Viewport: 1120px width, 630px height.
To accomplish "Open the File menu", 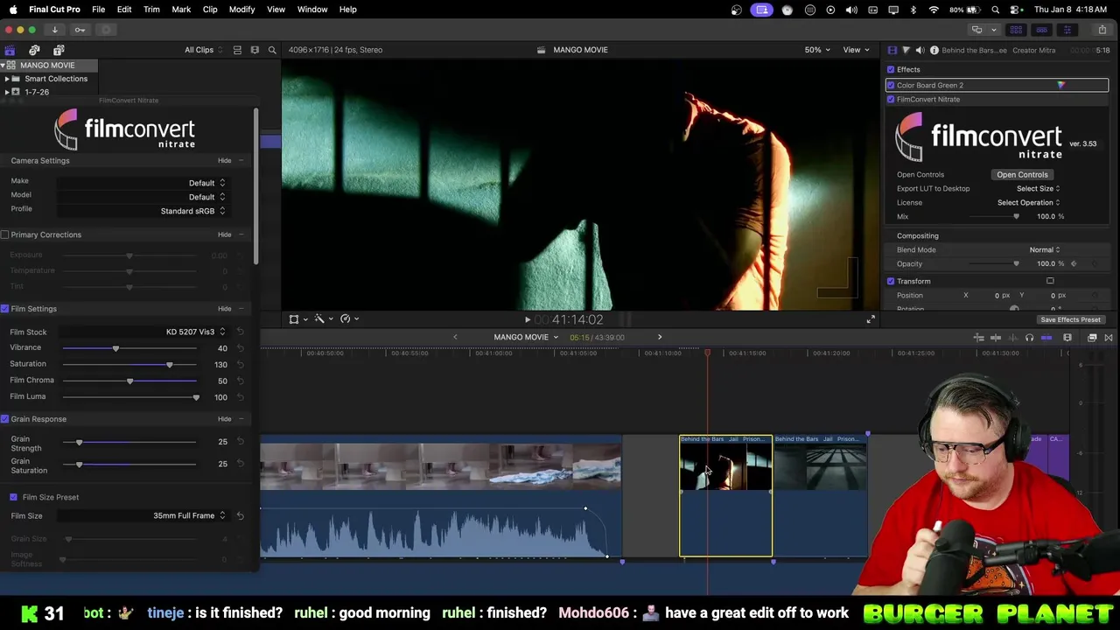I will click(99, 10).
